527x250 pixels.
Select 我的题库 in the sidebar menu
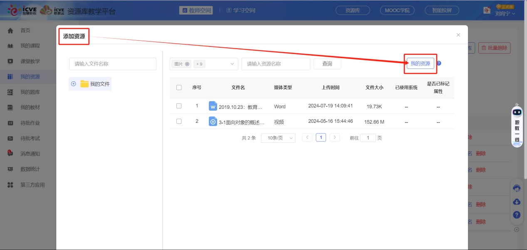tap(22, 92)
